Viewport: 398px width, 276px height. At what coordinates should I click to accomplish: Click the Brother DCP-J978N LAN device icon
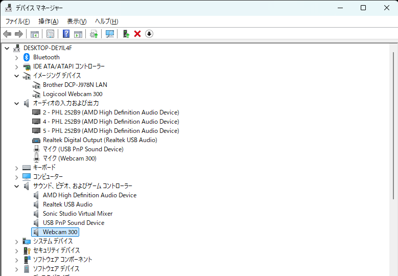click(36, 85)
